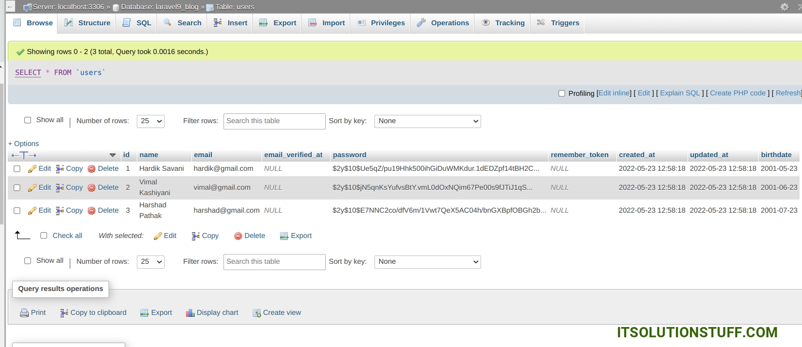Open page settings gear icon
The width and height of the screenshot is (802, 347).
[784, 7]
